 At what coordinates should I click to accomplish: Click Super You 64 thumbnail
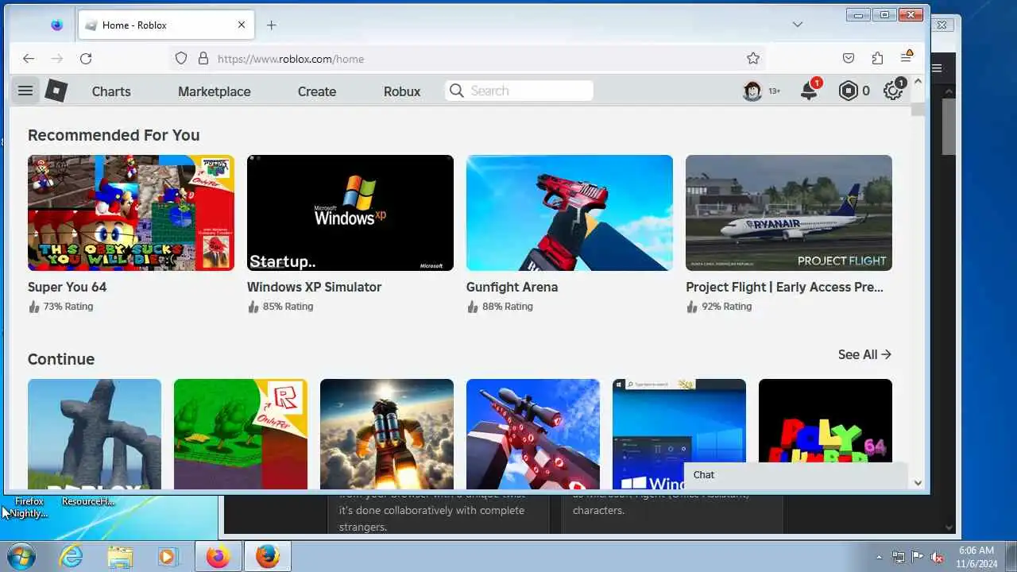coord(131,213)
